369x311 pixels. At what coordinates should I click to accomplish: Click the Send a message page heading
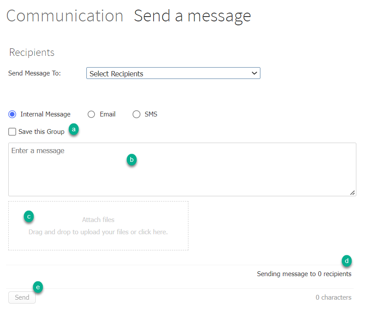pos(192,16)
